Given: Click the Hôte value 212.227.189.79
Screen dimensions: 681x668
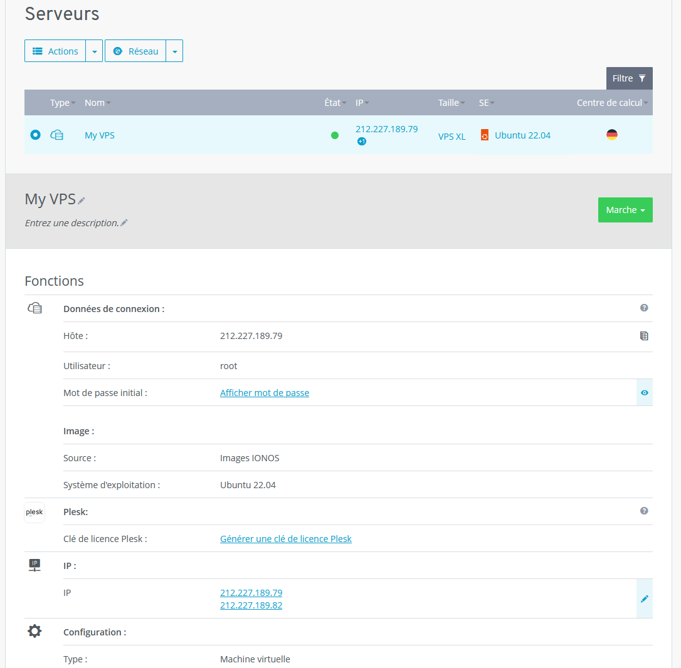Looking at the screenshot, I should click(251, 335).
